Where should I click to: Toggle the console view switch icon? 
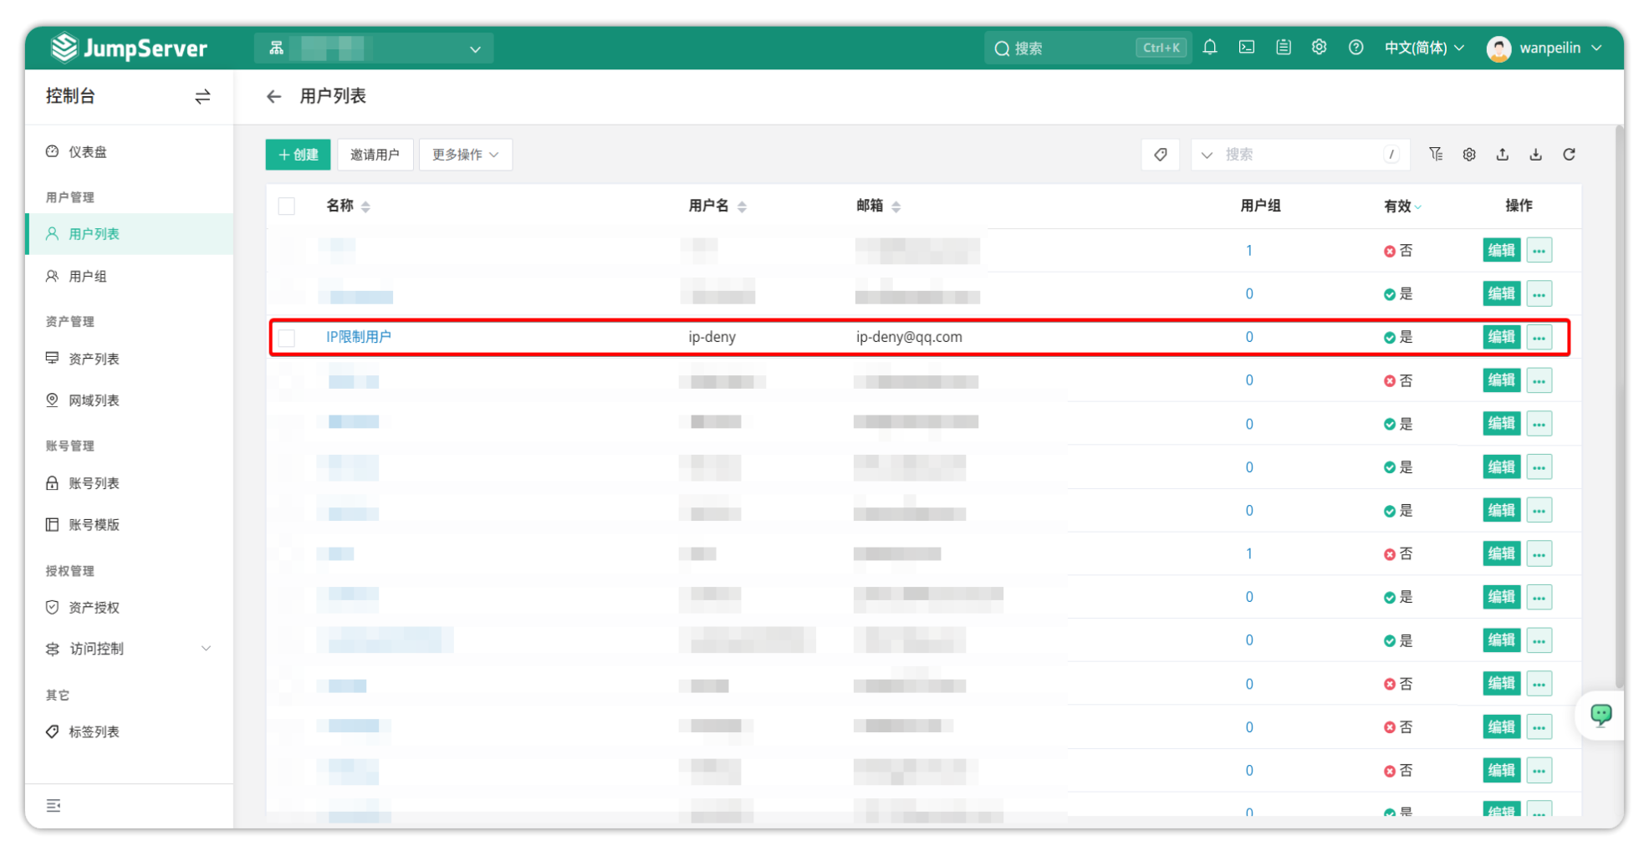[202, 97]
